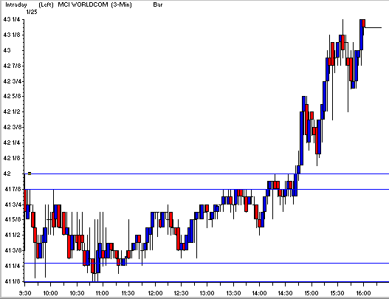The height and width of the screenshot is (299, 389).
Task: Click the 41 1/8 price axis label
Action: click(13, 281)
